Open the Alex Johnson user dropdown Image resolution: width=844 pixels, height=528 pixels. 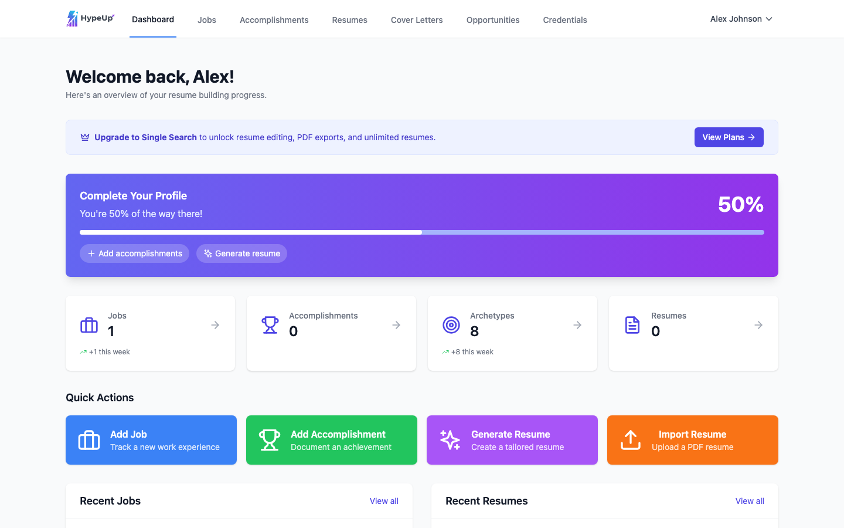741,19
